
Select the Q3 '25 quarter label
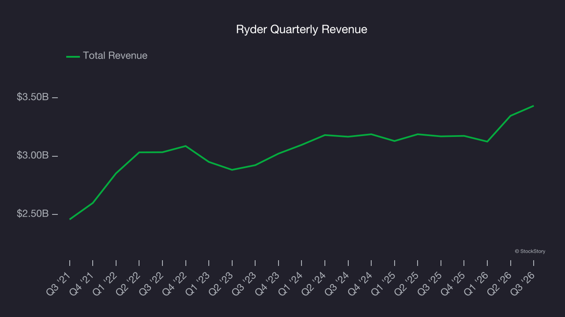[x=429, y=284]
